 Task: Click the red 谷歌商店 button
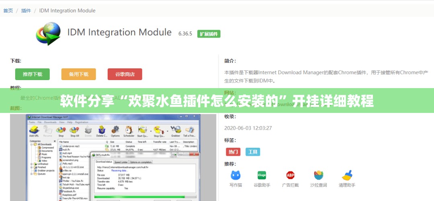(125, 74)
